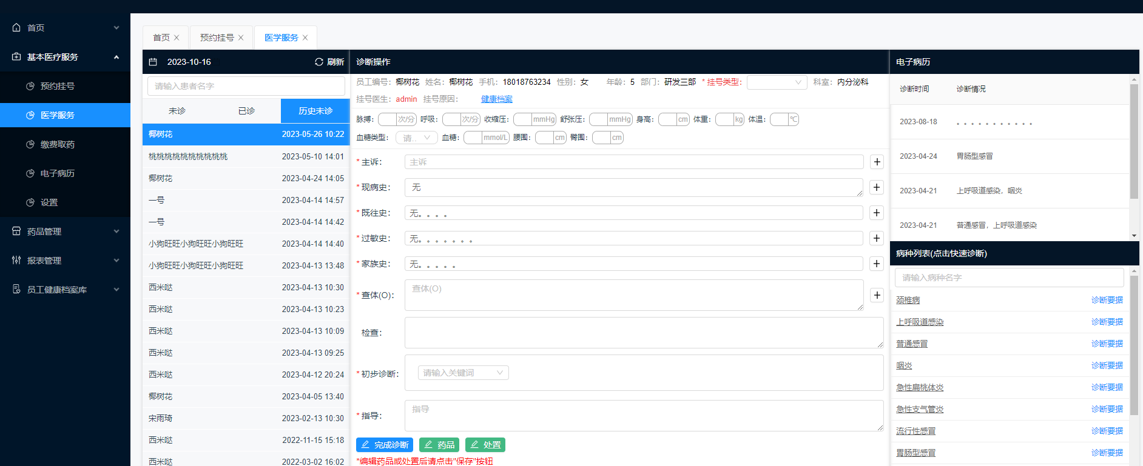This screenshot has height=466, width=1143.
Task: Select patient 桃桃桃桃桃桃桃桃桃桃 row
Action: click(x=246, y=156)
